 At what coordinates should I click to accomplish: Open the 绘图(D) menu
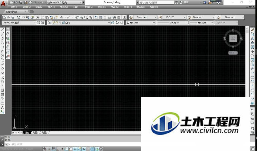[x=89, y=7]
